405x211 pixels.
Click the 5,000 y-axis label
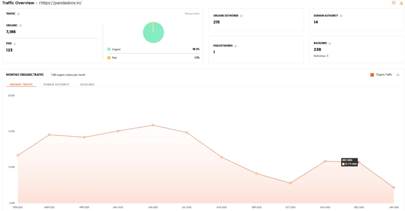coord(11,203)
